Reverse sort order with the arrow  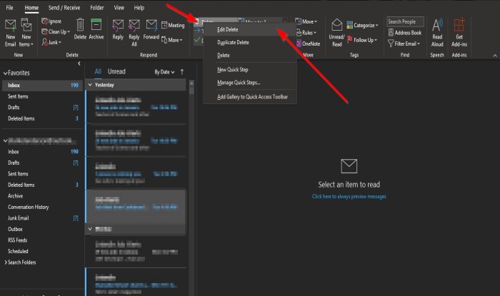point(182,72)
